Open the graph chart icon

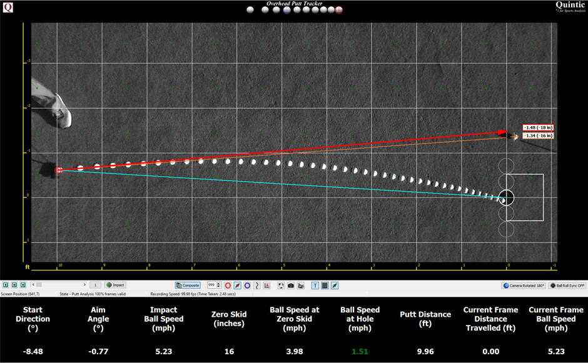click(x=267, y=286)
